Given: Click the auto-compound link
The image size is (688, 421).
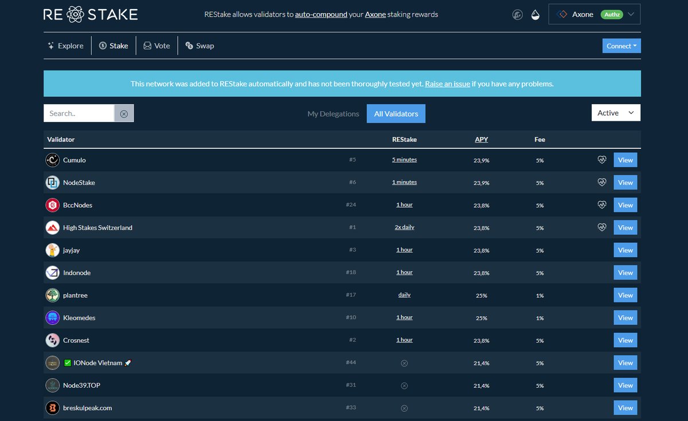Looking at the screenshot, I should [x=321, y=14].
